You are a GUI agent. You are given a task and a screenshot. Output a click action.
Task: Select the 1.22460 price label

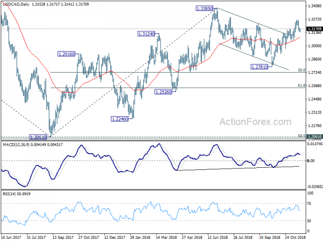tap(120, 119)
